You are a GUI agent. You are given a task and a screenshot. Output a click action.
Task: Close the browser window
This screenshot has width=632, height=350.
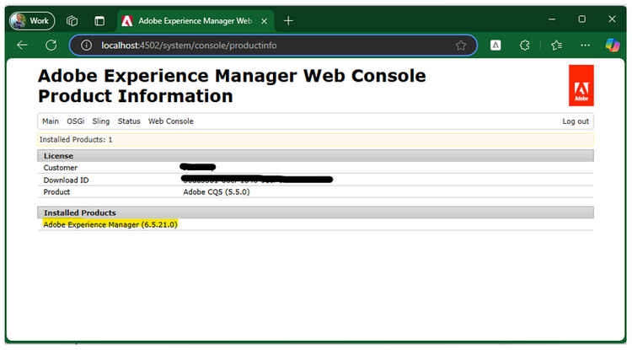[612, 19]
